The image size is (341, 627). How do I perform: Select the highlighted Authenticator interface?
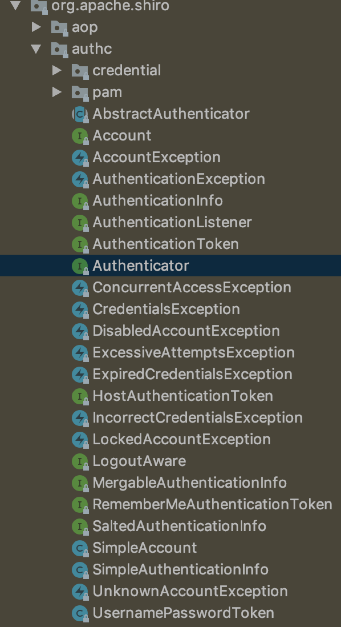(x=170, y=266)
